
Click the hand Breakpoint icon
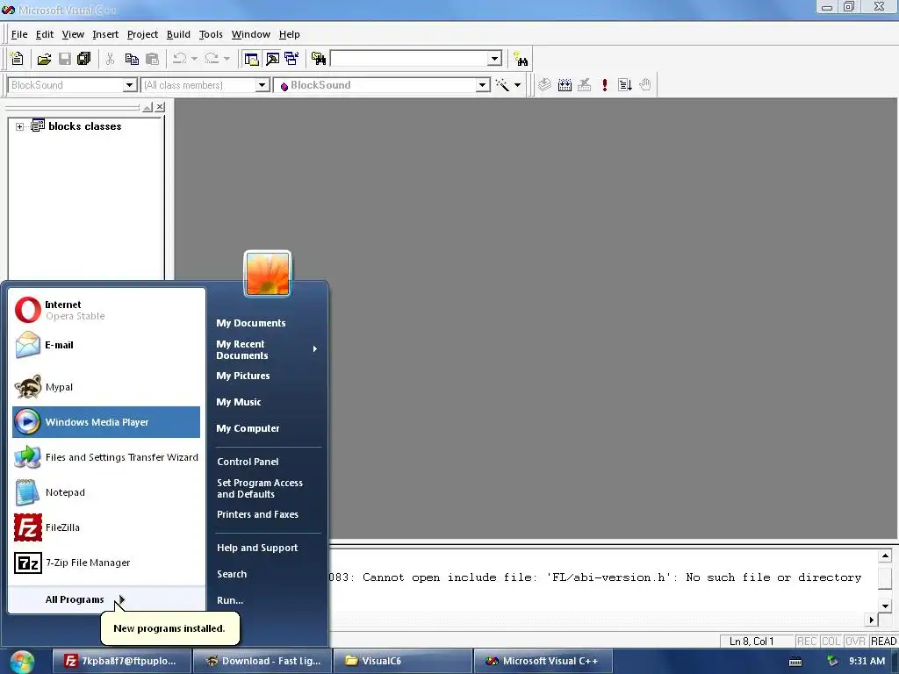click(645, 85)
